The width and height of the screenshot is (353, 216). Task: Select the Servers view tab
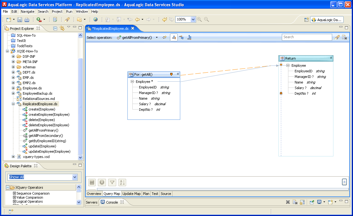(92, 202)
